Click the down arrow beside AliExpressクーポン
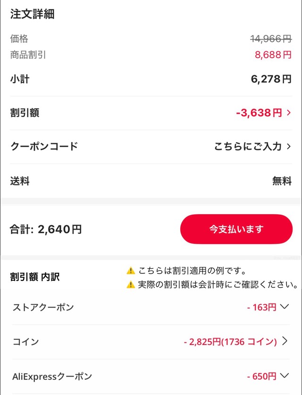The height and width of the screenshot is (395, 302). 284,376
